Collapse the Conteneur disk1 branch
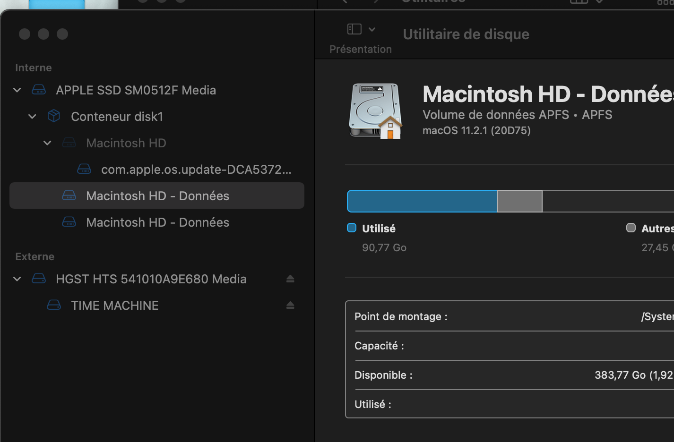This screenshot has width=674, height=442. [33, 116]
